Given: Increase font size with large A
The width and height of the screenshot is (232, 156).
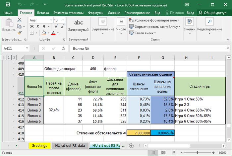Looking at the screenshot, I should (x=56, y=27).
